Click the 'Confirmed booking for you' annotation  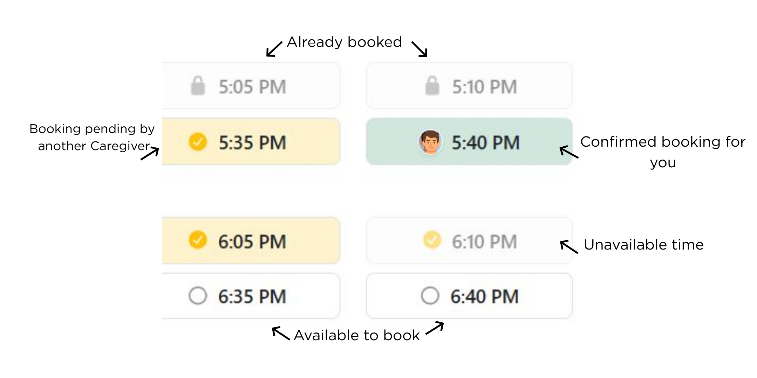click(663, 152)
